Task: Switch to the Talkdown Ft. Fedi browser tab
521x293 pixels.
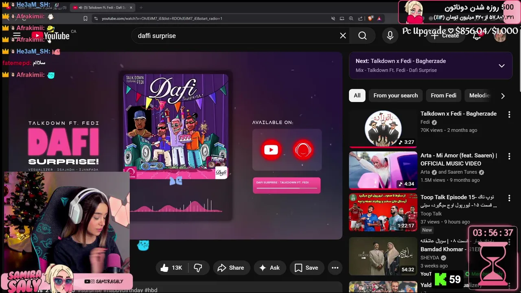Action: pos(103,7)
